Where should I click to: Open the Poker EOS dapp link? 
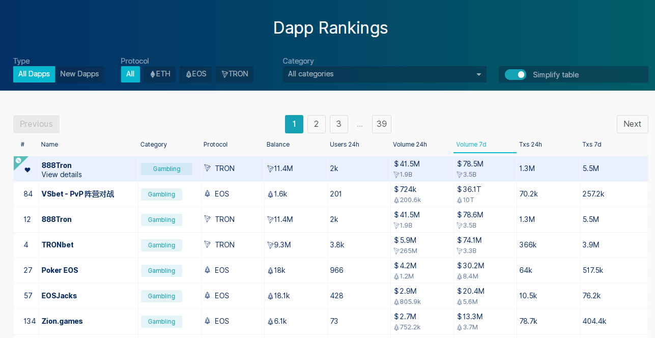click(60, 270)
